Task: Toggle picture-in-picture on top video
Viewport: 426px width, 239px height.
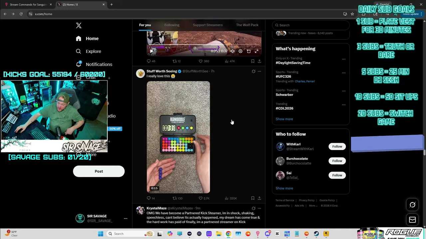Action: click(249, 51)
